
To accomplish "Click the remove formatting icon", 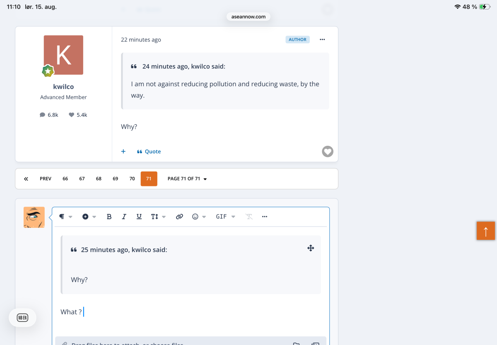I will [249, 217].
